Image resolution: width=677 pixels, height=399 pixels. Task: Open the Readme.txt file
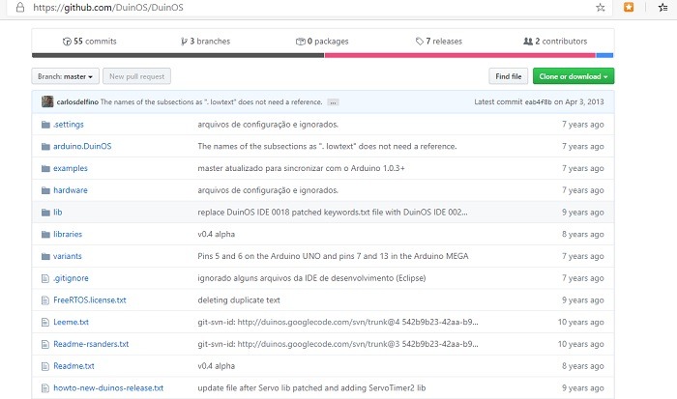tap(74, 366)
